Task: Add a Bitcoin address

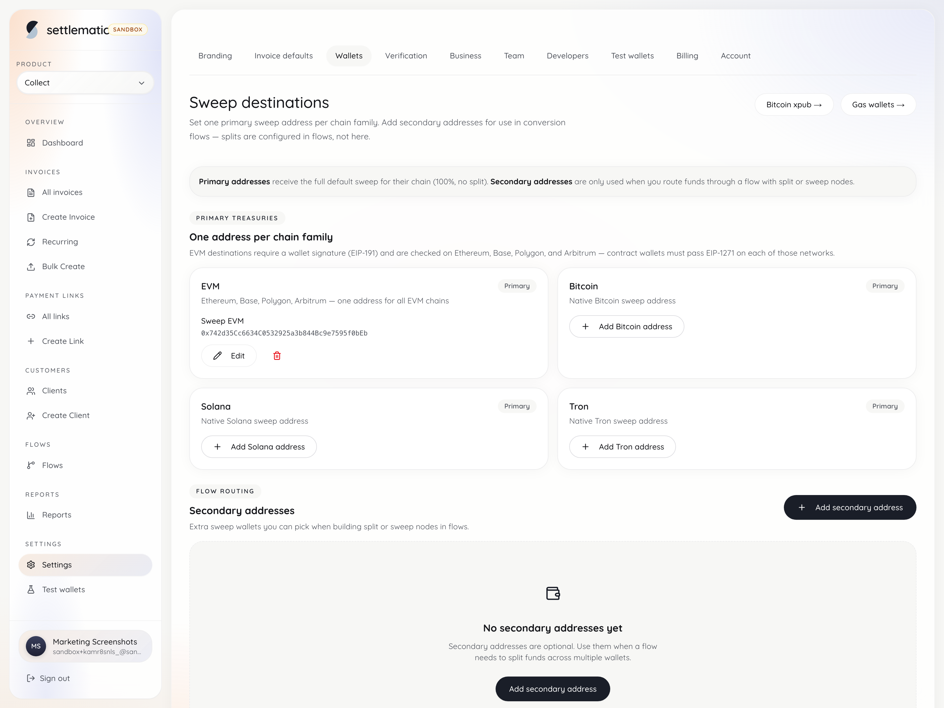Action: coord(627,326)
